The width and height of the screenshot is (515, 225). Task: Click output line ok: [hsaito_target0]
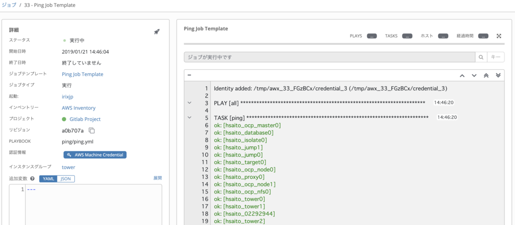(240, 162)
